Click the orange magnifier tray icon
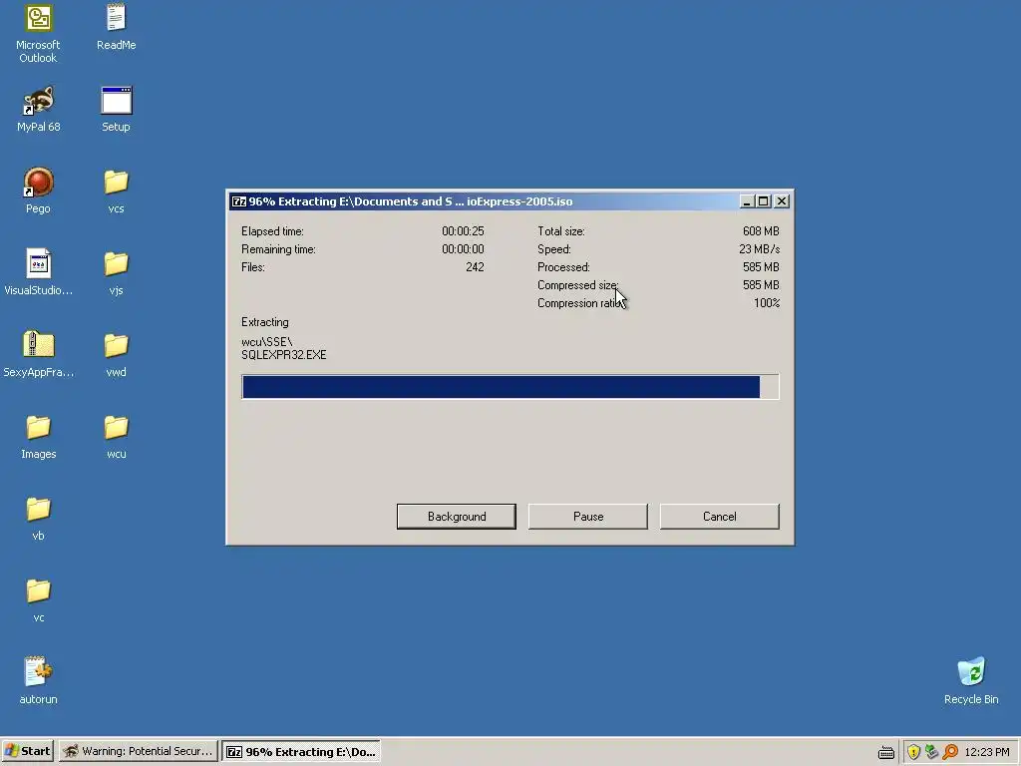 coord(950,752)
